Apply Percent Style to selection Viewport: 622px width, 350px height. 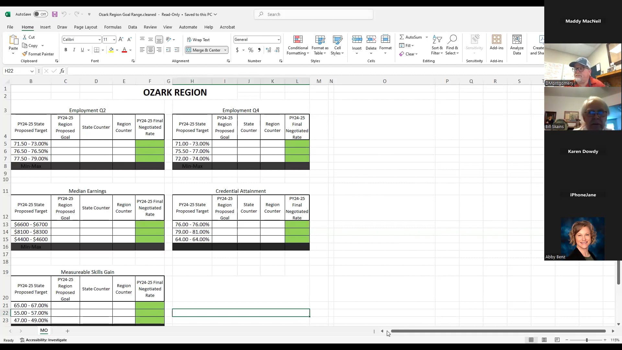250,50
